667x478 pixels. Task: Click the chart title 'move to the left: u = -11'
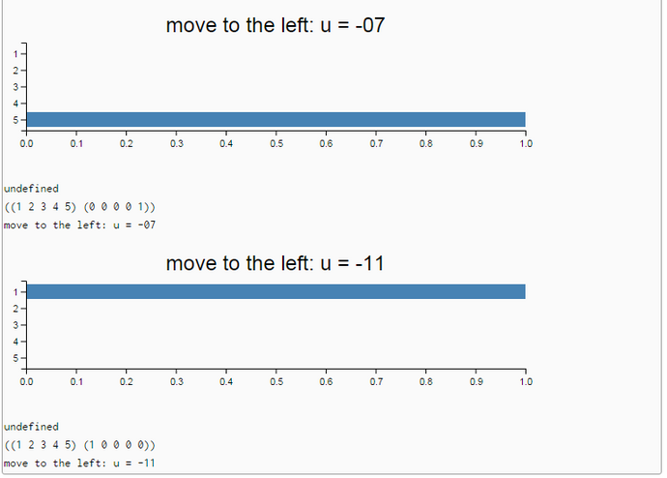(275, 263)
